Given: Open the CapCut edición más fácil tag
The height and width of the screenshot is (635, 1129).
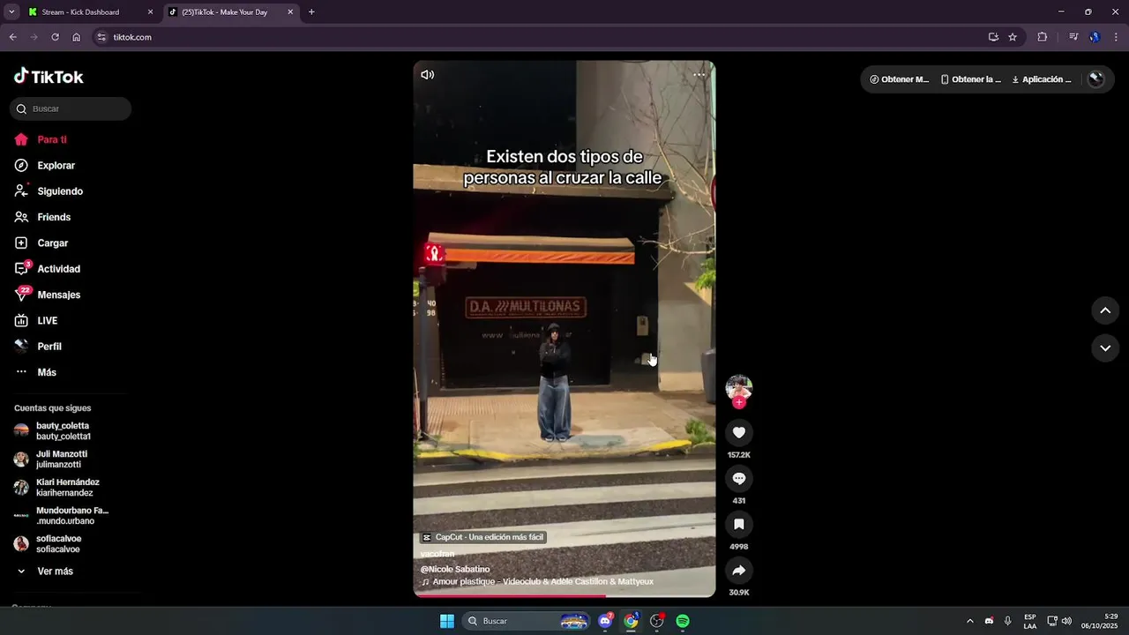Looking at the screenshot, I should tap(483, 537).
